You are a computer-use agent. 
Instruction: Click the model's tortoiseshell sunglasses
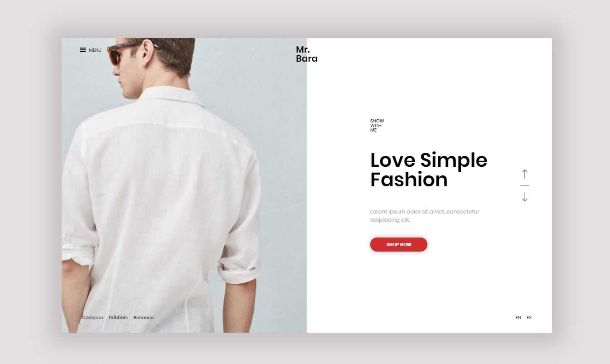(x=121, y=53)
